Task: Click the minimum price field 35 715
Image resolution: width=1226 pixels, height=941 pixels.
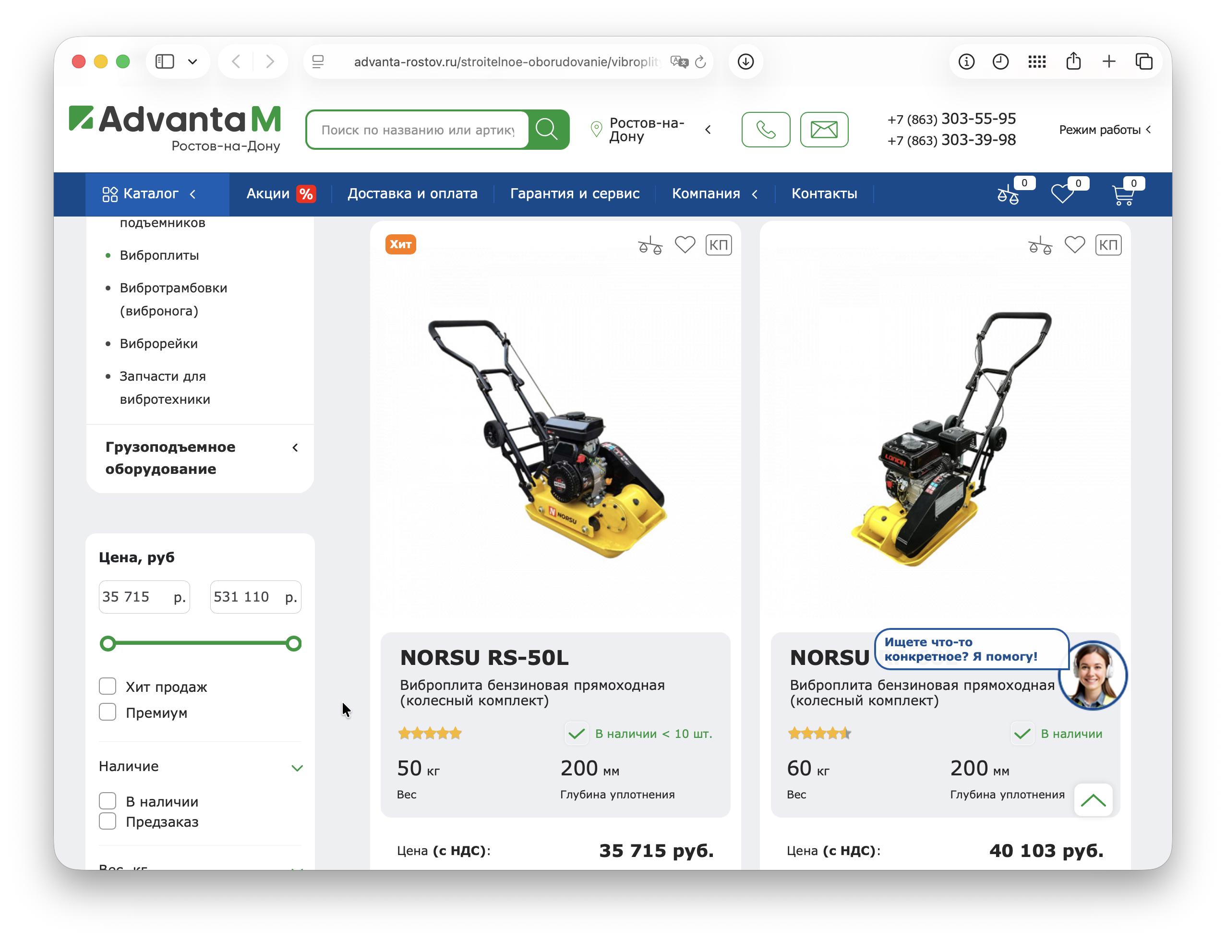Action: coord(144,596)
